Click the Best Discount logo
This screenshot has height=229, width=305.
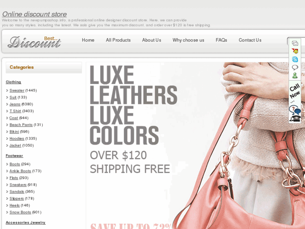(34, 42)
